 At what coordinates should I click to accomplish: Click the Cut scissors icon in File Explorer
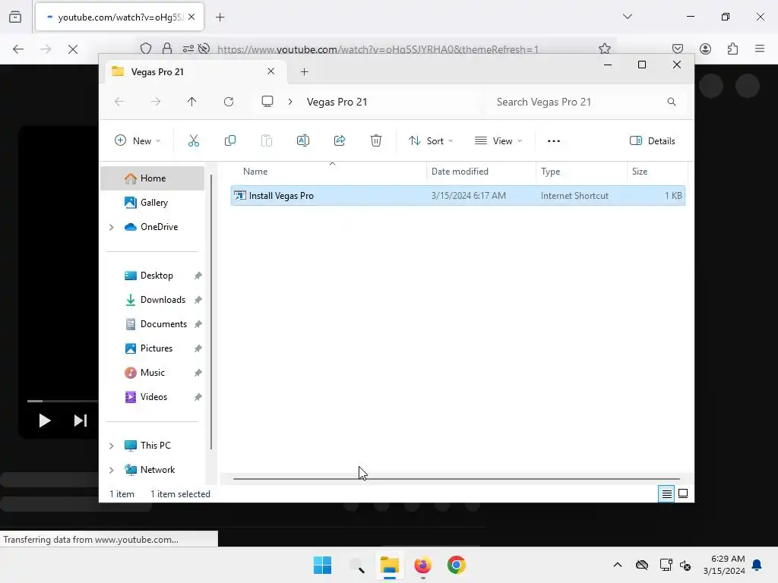194,140
